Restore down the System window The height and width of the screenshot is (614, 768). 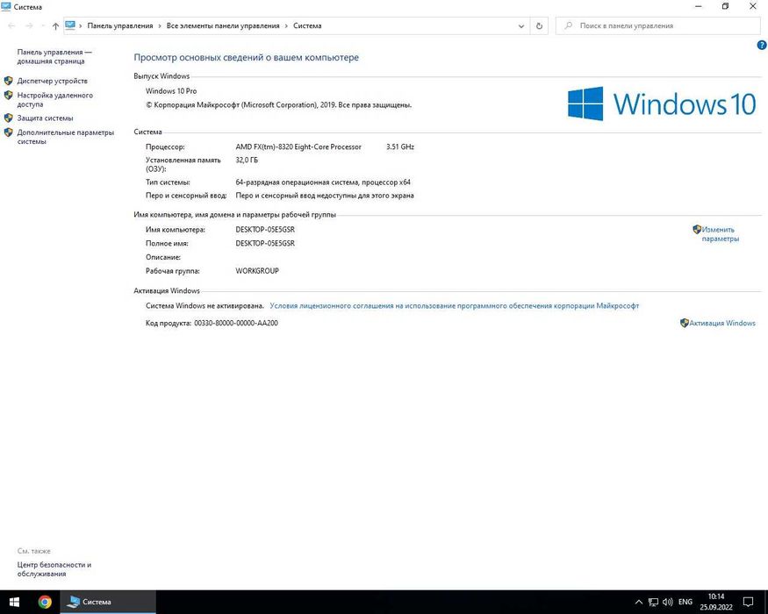pyautogui.click(x=725, y=6)
